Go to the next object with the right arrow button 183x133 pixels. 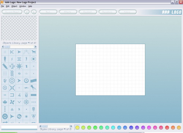pyautogui.click(x=34, y=12)
